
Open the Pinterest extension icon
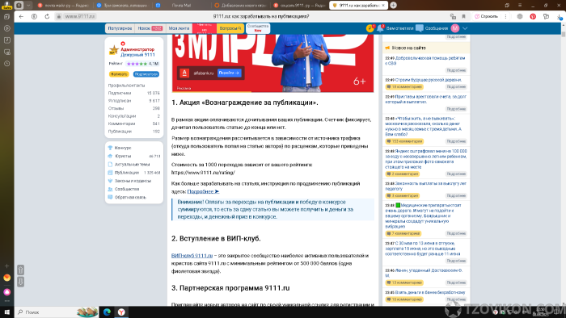tap(533, 17)
